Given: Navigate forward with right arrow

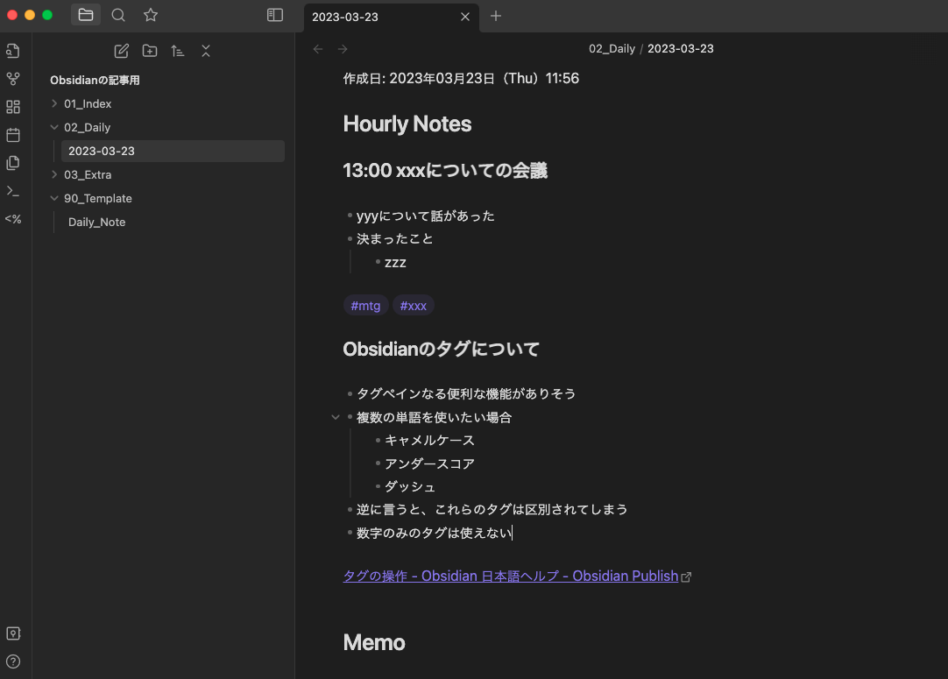Looking at the screenshot, I should pyautogui.click(x=343, y=49).
